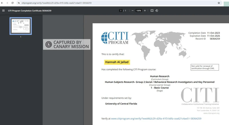Click the address bar URL

tap(57, 3)
